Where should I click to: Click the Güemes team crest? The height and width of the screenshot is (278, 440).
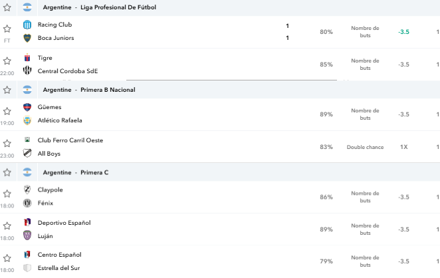point(27,107)
